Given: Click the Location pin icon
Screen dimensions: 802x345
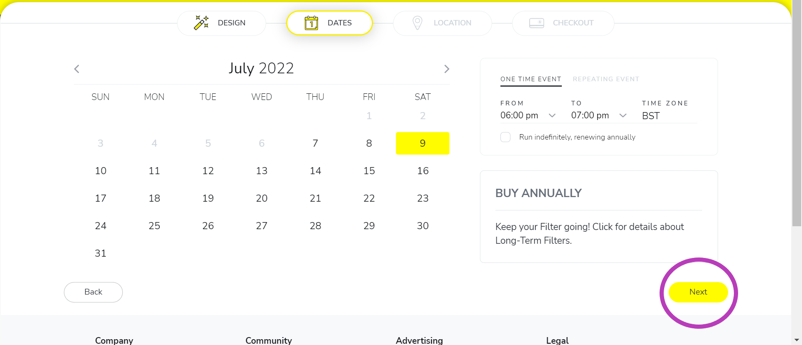Looking at the screenshot, I should point(417,23).
